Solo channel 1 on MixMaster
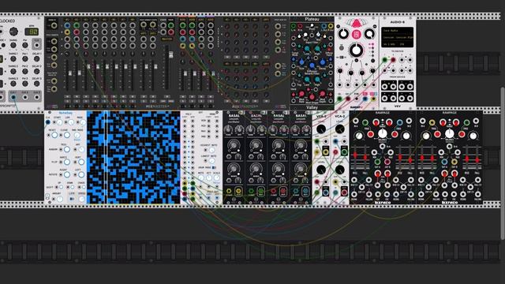Viewport: 505px width, 284px height. [67, 101]
